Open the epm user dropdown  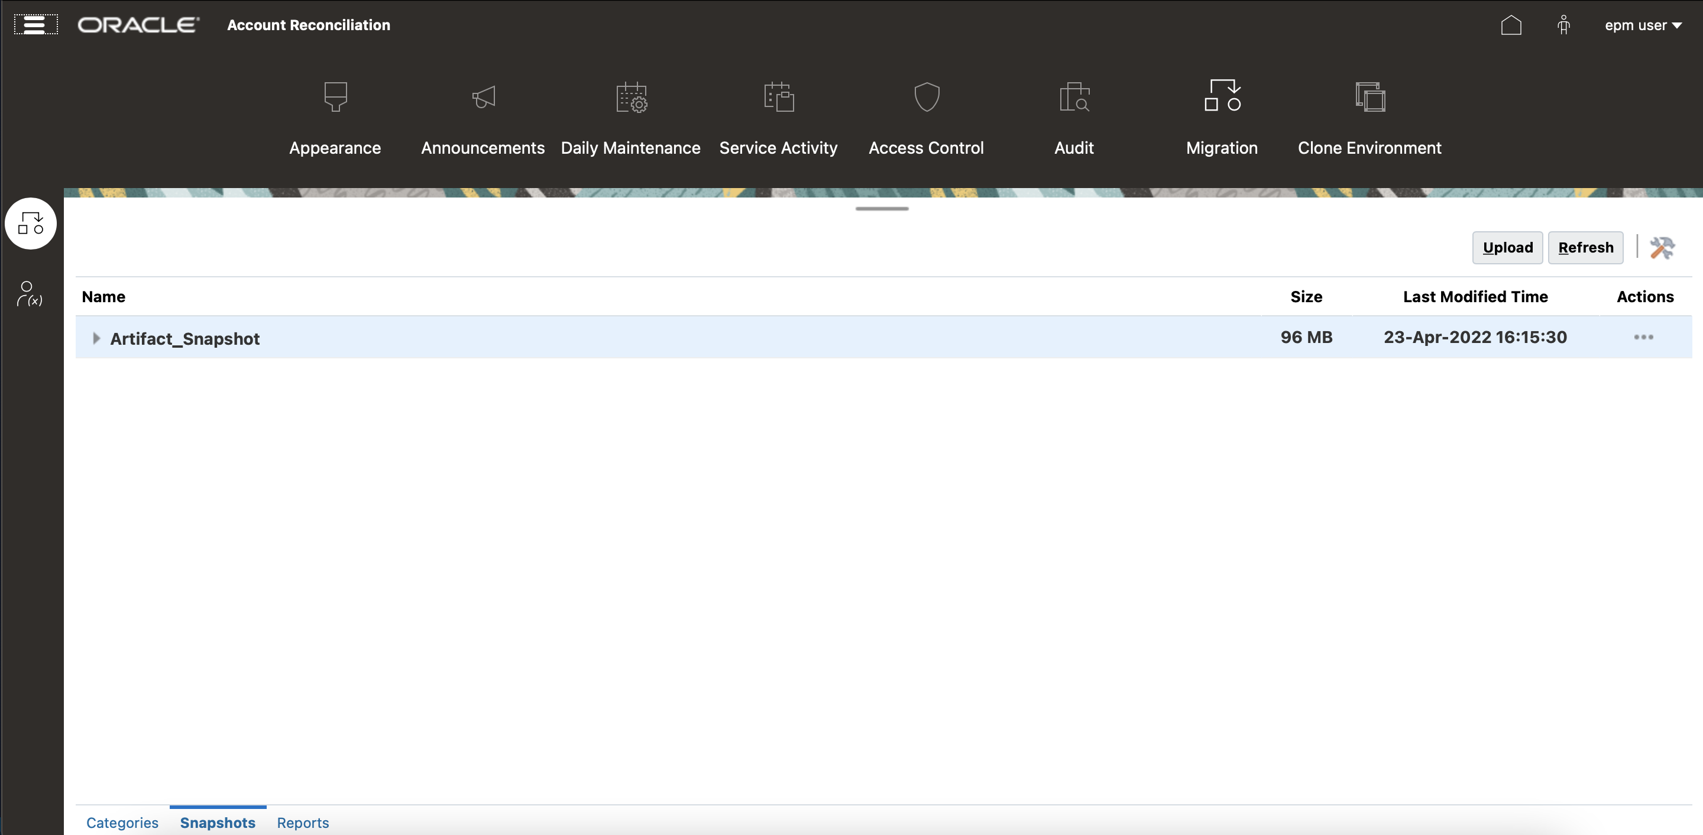point(1643,25)
